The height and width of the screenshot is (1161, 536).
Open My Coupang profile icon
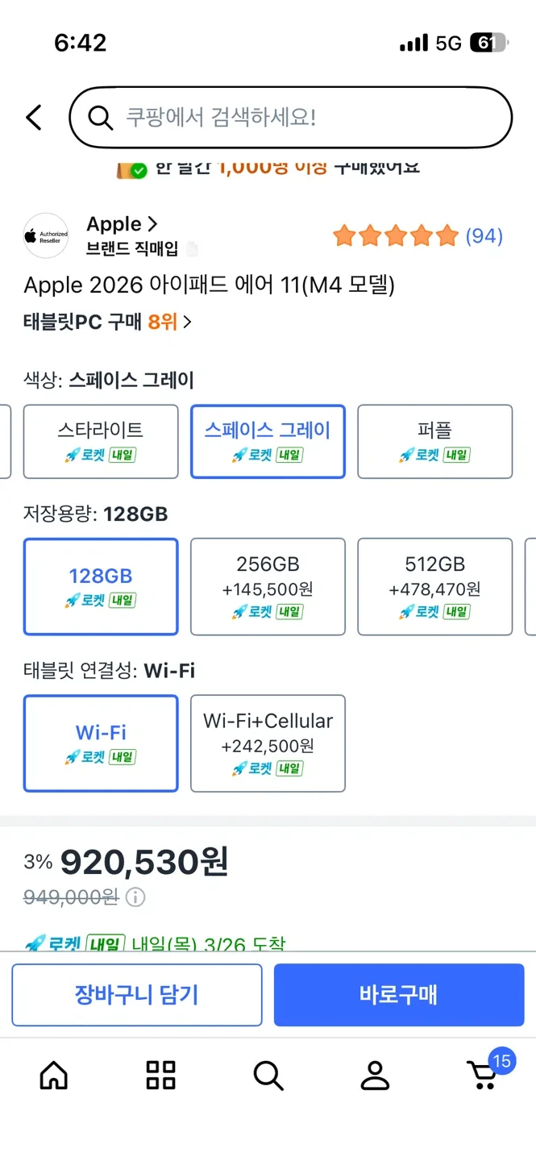coord(375,1075)
